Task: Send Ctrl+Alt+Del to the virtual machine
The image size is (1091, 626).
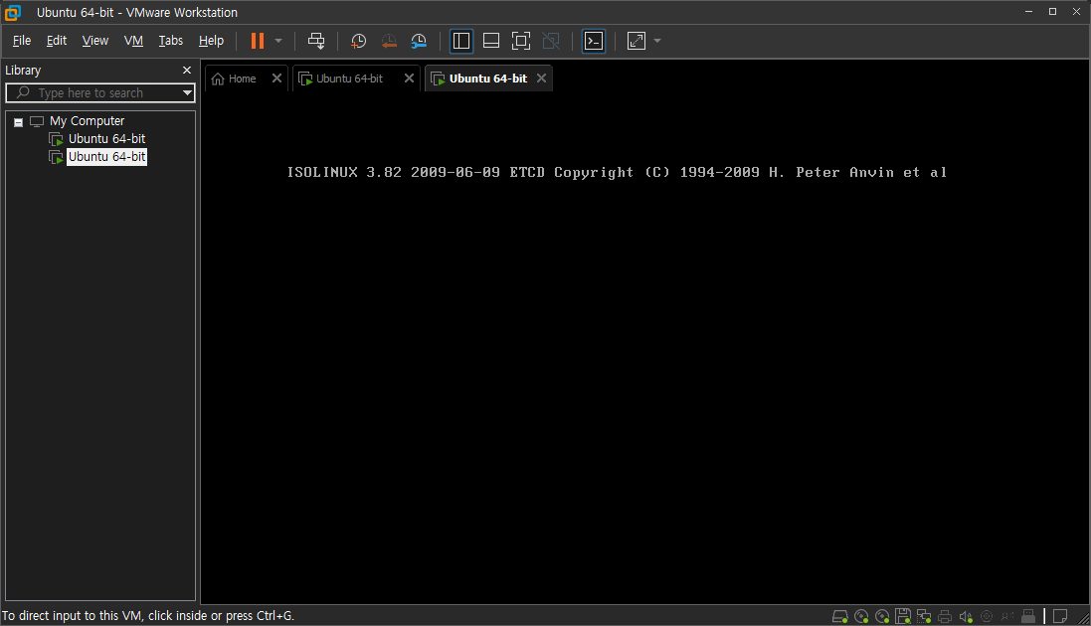Action: [x=316, y=41]
